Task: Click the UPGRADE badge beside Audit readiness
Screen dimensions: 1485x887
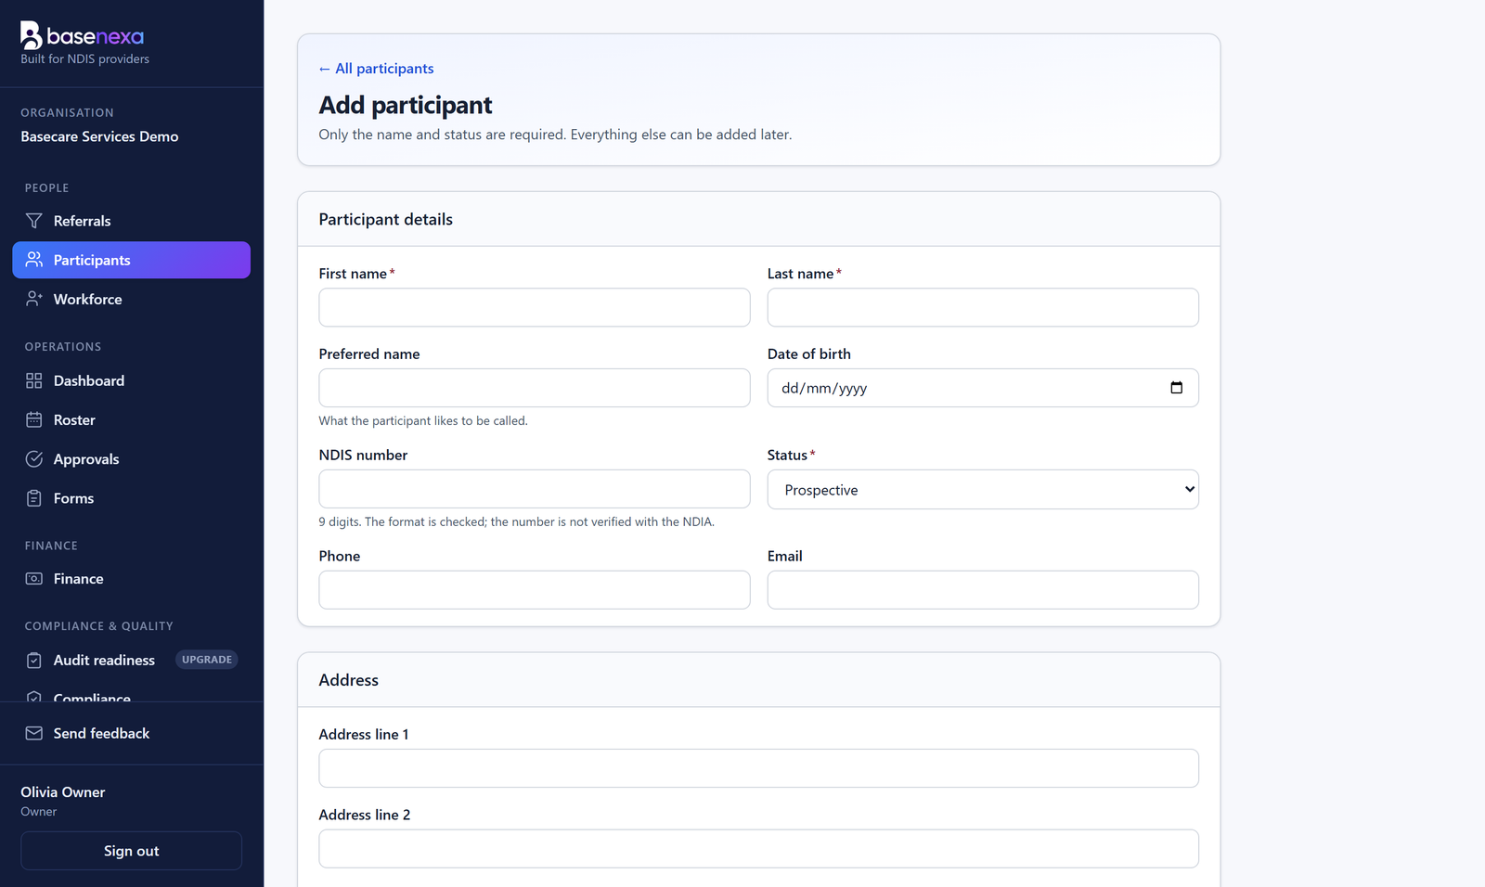Action: pos(207,660)
